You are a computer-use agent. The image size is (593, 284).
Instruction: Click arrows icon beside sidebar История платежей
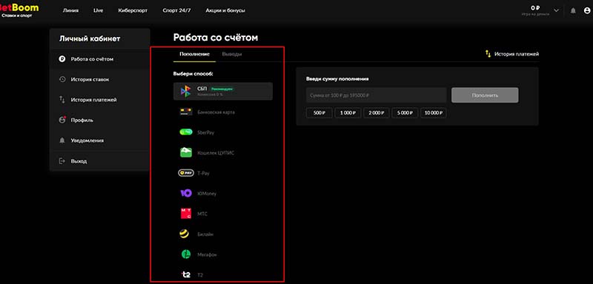(x=62, y=100)
